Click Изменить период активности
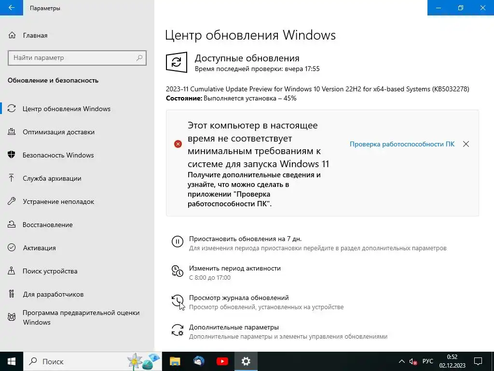Screen dimensions: 494x371 (235, 268)
